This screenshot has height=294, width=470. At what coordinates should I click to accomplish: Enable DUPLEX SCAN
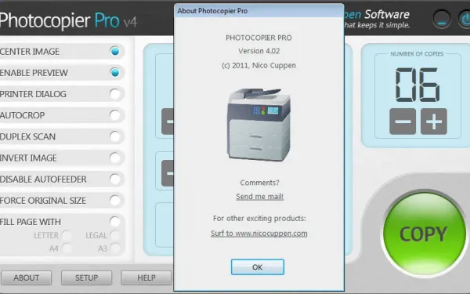[115, 136]
